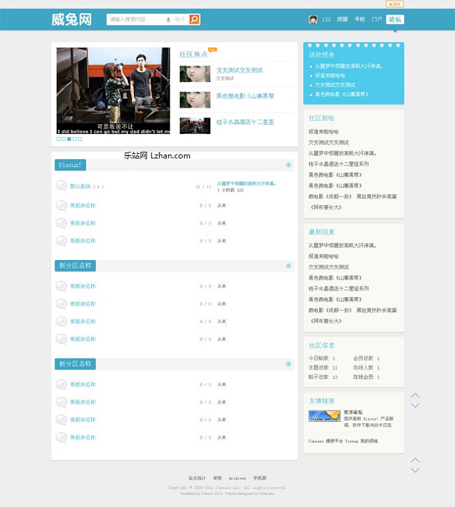This screenshot has height=507, width=455.
Task: Click first bubble icon in second 新分区名称
Action: coord(61,384)
